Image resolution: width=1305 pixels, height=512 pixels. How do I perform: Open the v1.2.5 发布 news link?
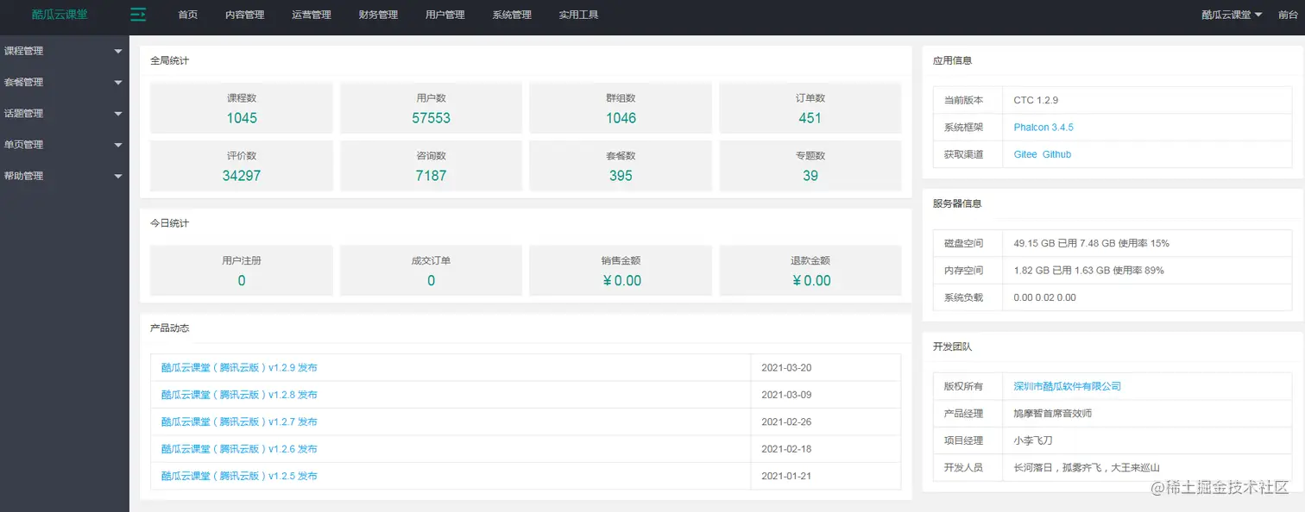pyautogui.click(x=239, y=476)
